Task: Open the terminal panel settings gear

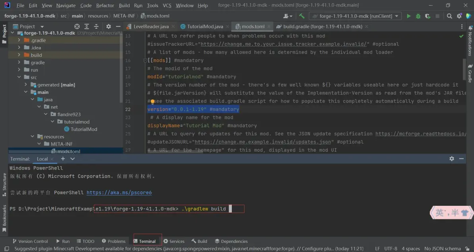Action: 452,158
